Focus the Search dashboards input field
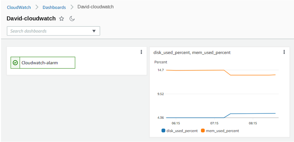Image resolution: width=294 pixels, height=142 pixels. pyautogui.click(x=53, y=31)
